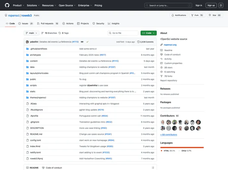228x170 pixels.
Task: Switch to the Actions tab
Action: [x=68, y=24]
